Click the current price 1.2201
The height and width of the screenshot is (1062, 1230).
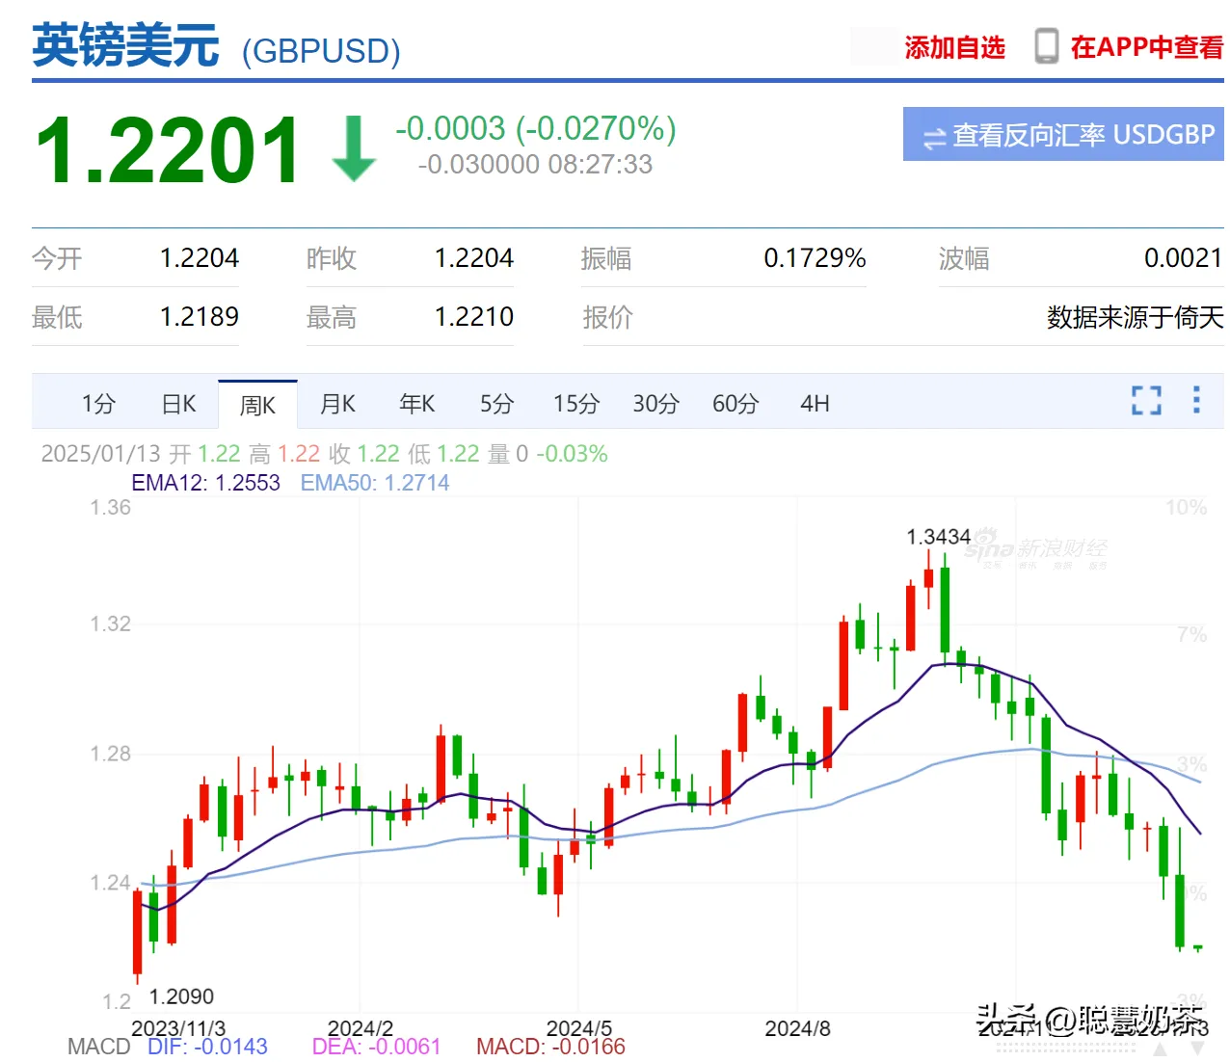(x=168, y=149)
